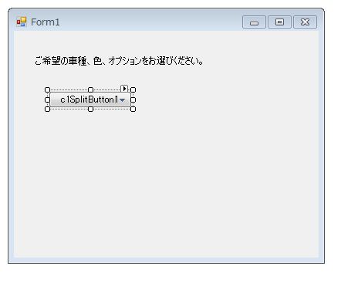Close the Form1 window
The width and height of the screenshot is (341, 283).
tap(305, 22)
